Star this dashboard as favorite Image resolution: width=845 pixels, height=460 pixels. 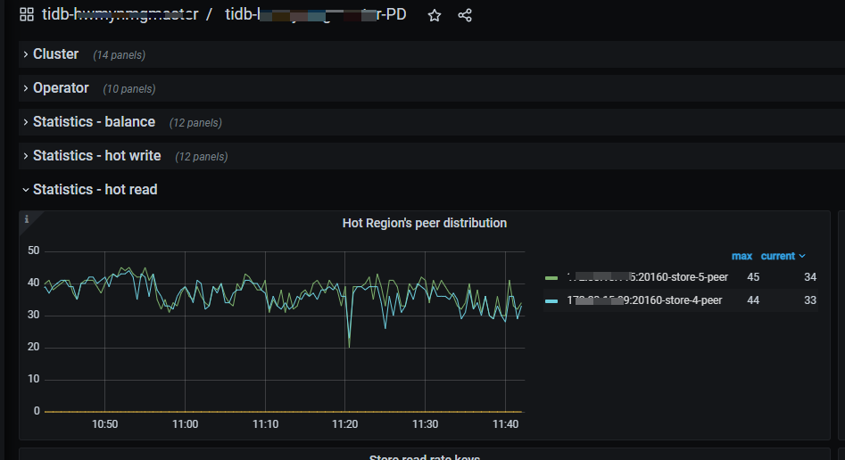pos(435,16)
